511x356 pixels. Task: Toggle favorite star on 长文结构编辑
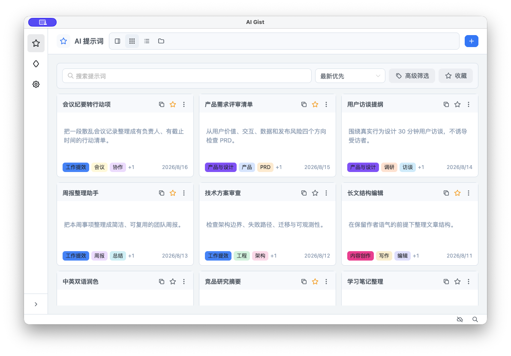tap(457, 193)
